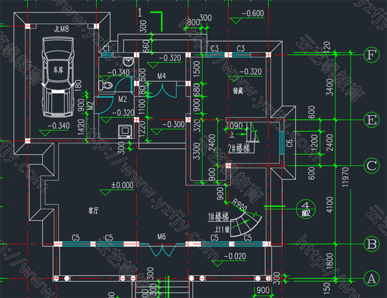Select the C6 window label
387x298 pixels.
tap(289, 143)
